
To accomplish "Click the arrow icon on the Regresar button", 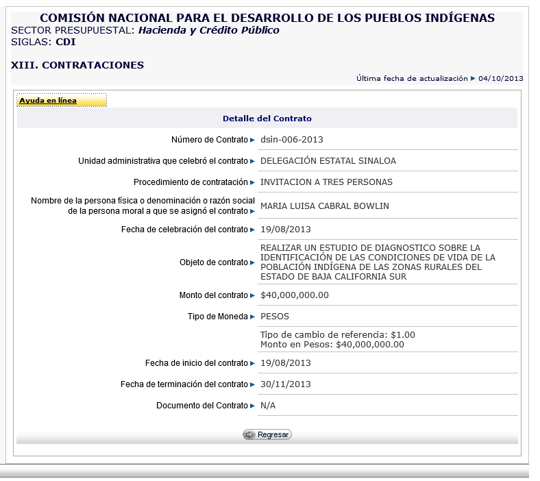I will (249, 435).
